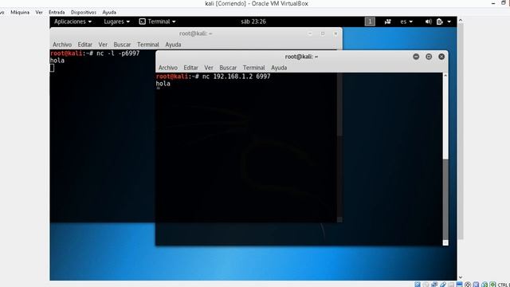Open VirtualBox Ayuda menu
Image resolution: width=510 pixels, height=287 pixels.
tap(109, 12)
